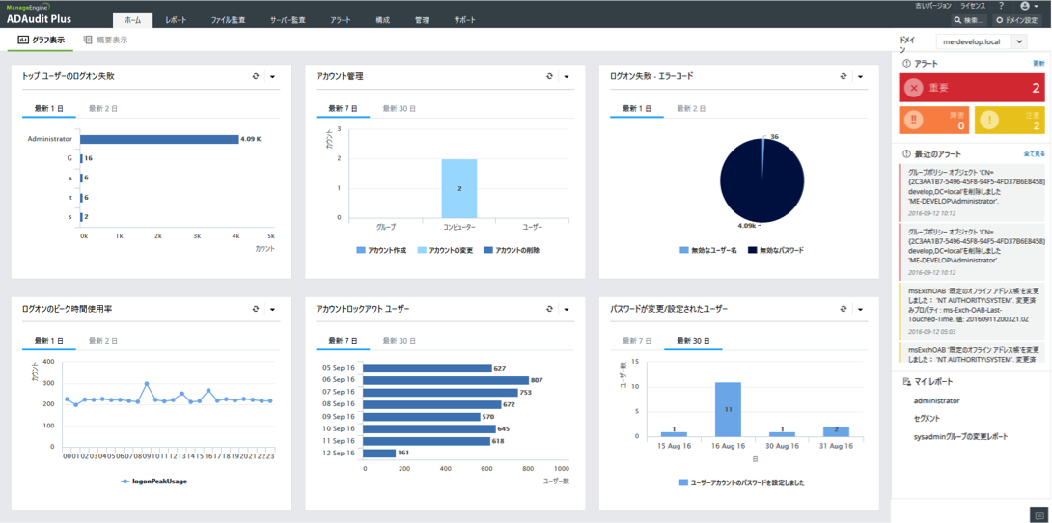Switch to 概要表示 view tab
Screen dimensions: 1052x523
pos(105,41)
